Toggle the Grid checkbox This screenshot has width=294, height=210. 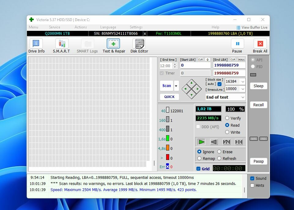198,169
